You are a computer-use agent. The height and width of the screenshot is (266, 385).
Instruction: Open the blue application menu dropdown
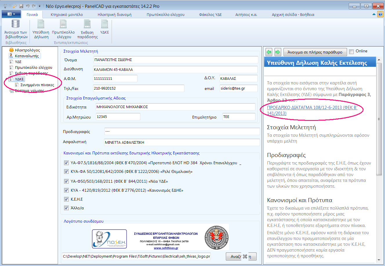(x=11, y=14)
